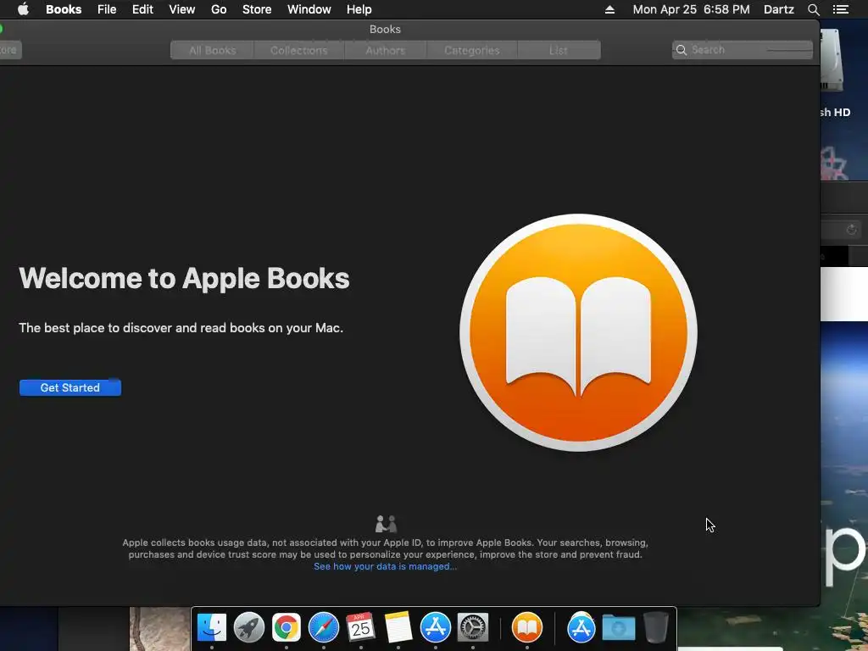Click the reload icon in background window

click(x=851, y=230)
